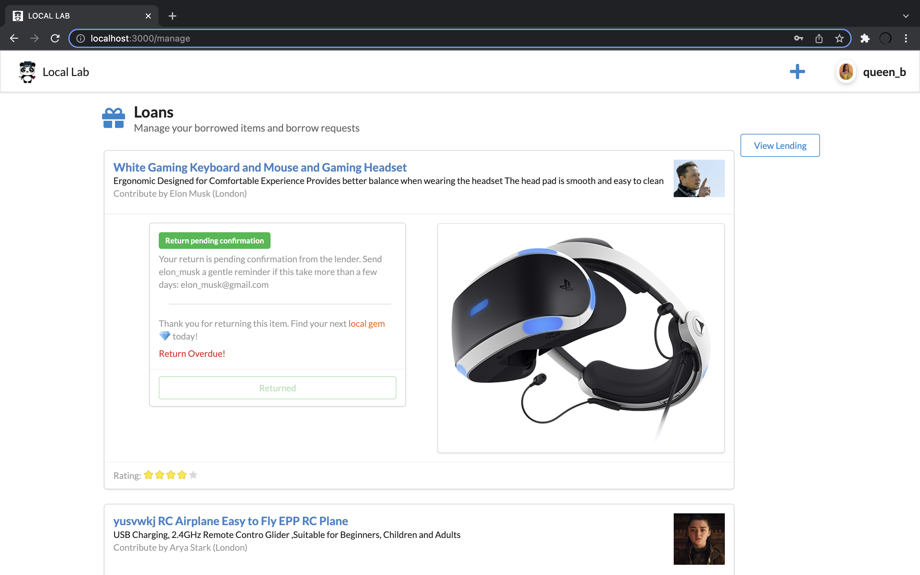Scroll down to view more loan items

(460, 530)
